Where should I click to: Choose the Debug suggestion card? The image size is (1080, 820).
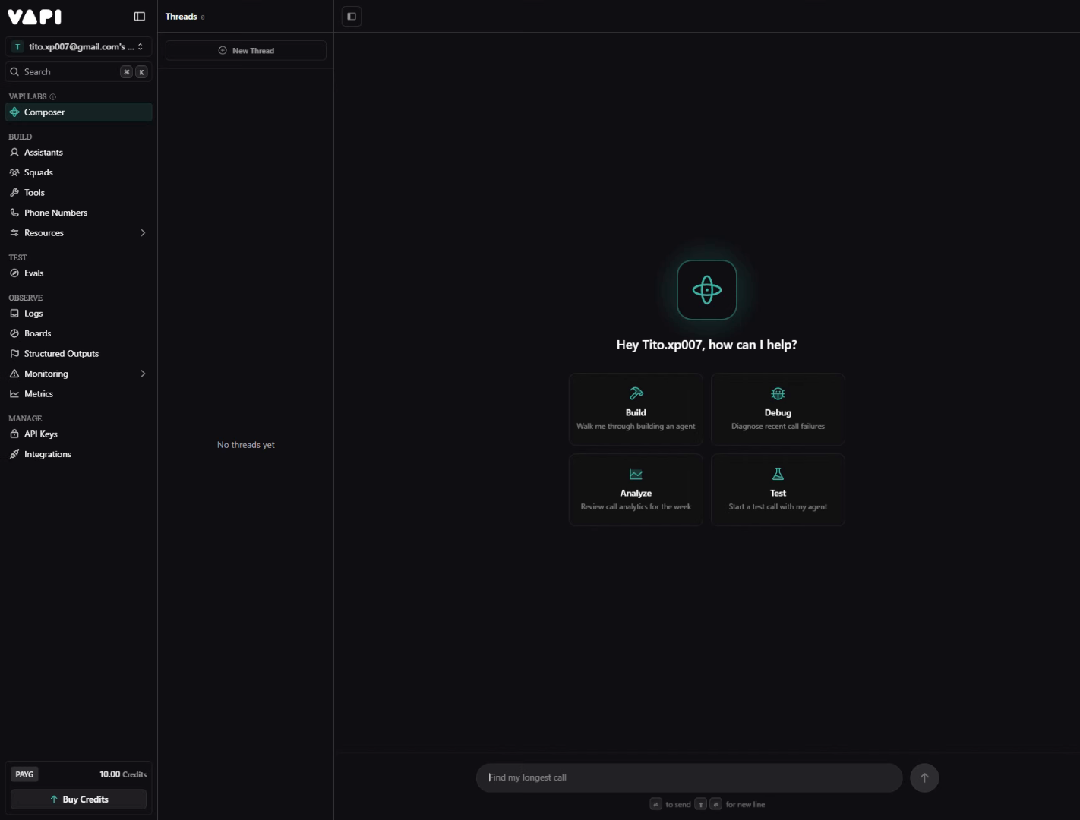(778, 409)
